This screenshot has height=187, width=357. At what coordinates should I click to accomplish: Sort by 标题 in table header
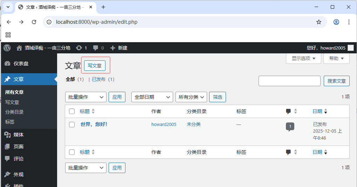pyautogui.click(x=85, y=111)
